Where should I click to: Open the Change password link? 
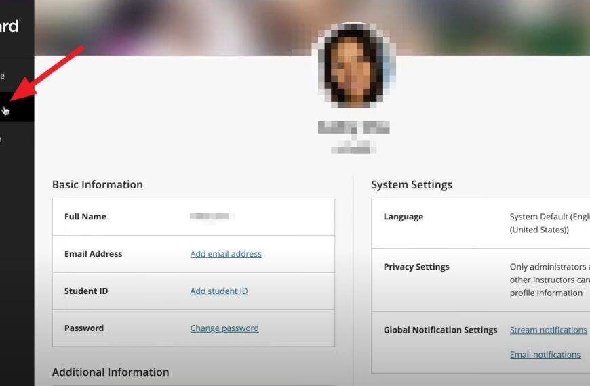tap(224, 328)
